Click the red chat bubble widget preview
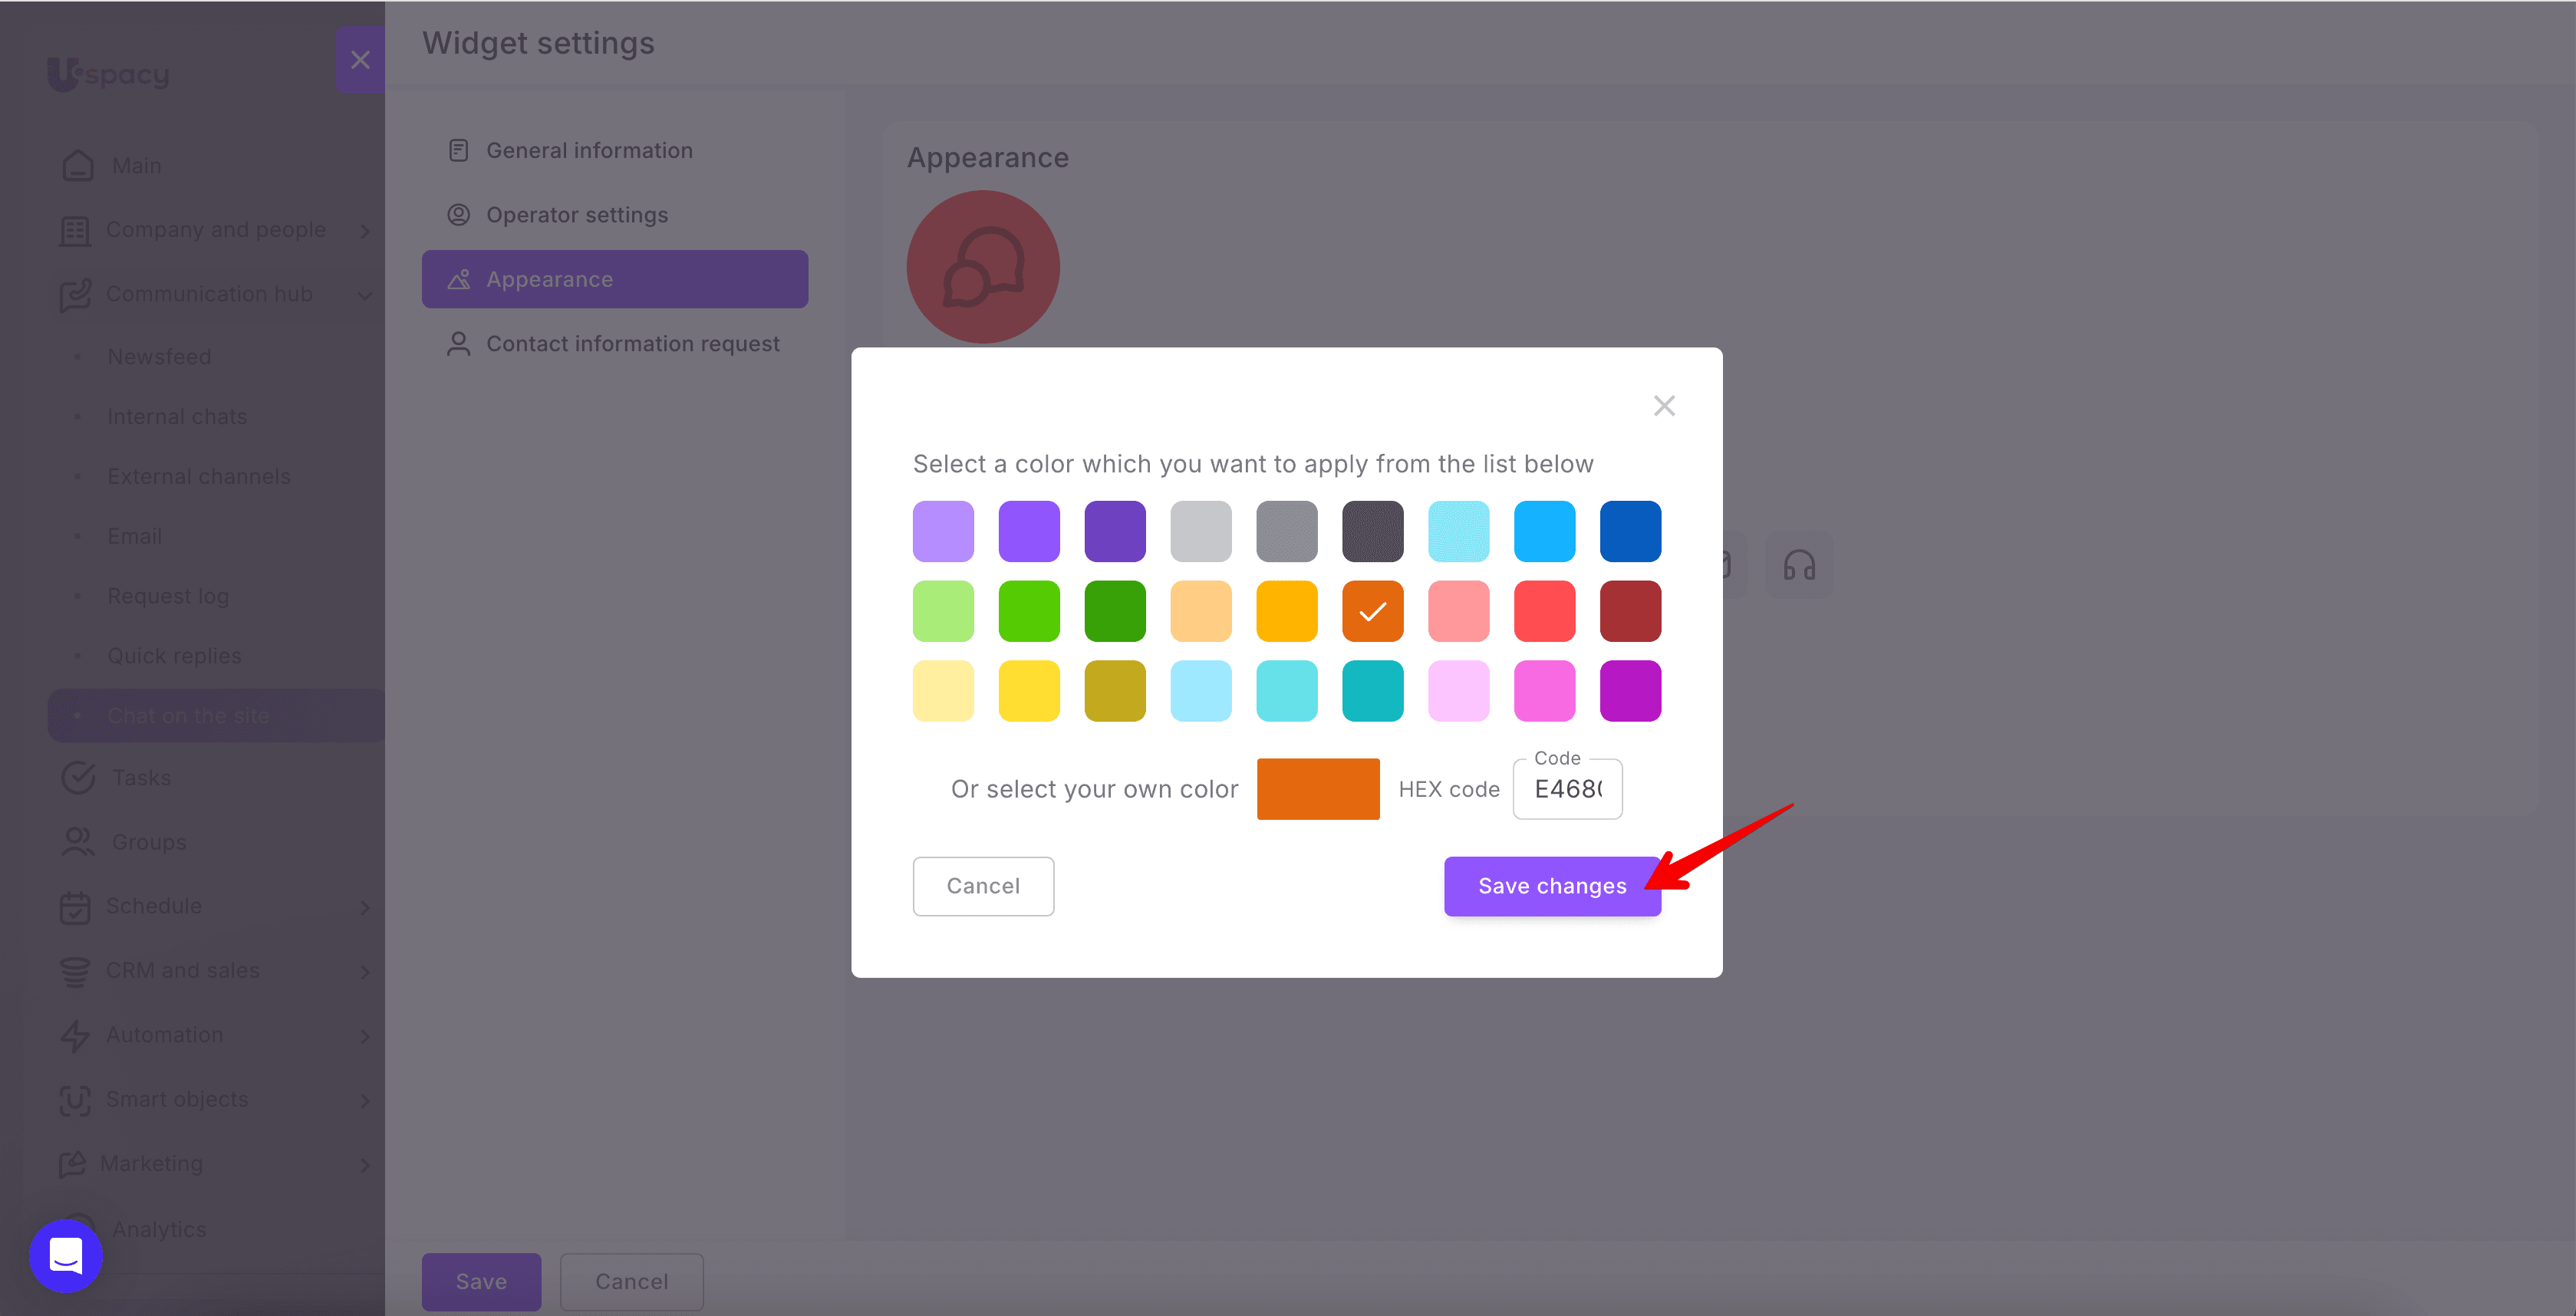The image size is (2576, 1316). tap(983, 267)
